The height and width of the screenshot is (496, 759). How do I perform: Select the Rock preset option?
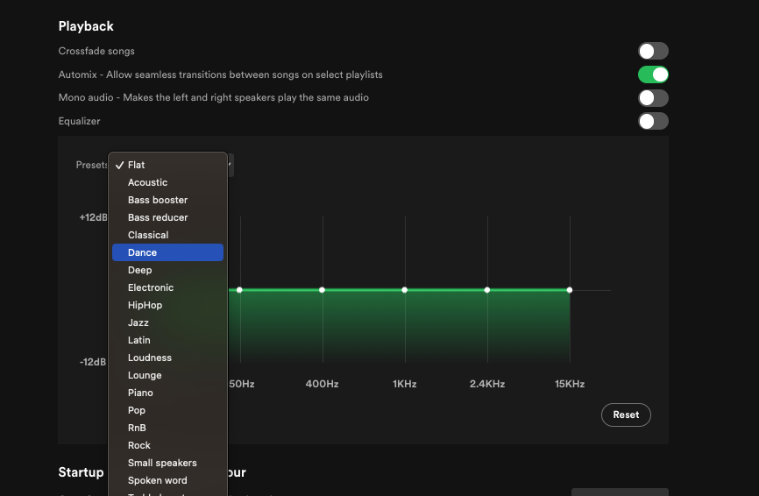point(167,445)
